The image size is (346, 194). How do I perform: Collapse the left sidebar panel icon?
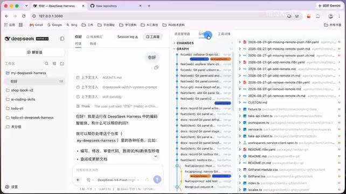coord(62,39)
